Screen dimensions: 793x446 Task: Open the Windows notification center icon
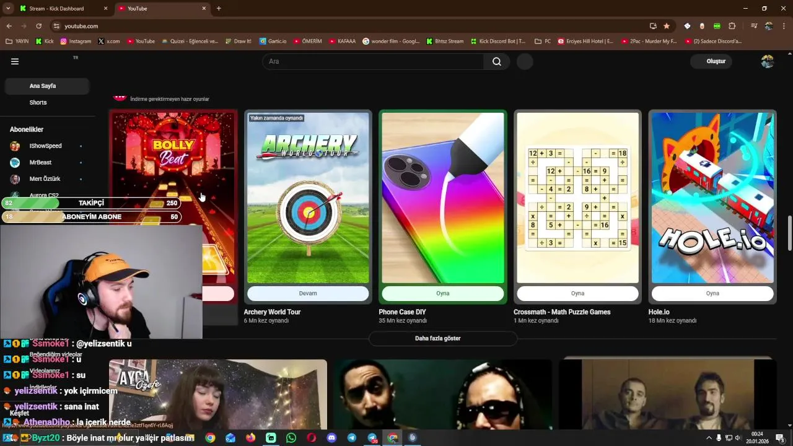[780, 438]
